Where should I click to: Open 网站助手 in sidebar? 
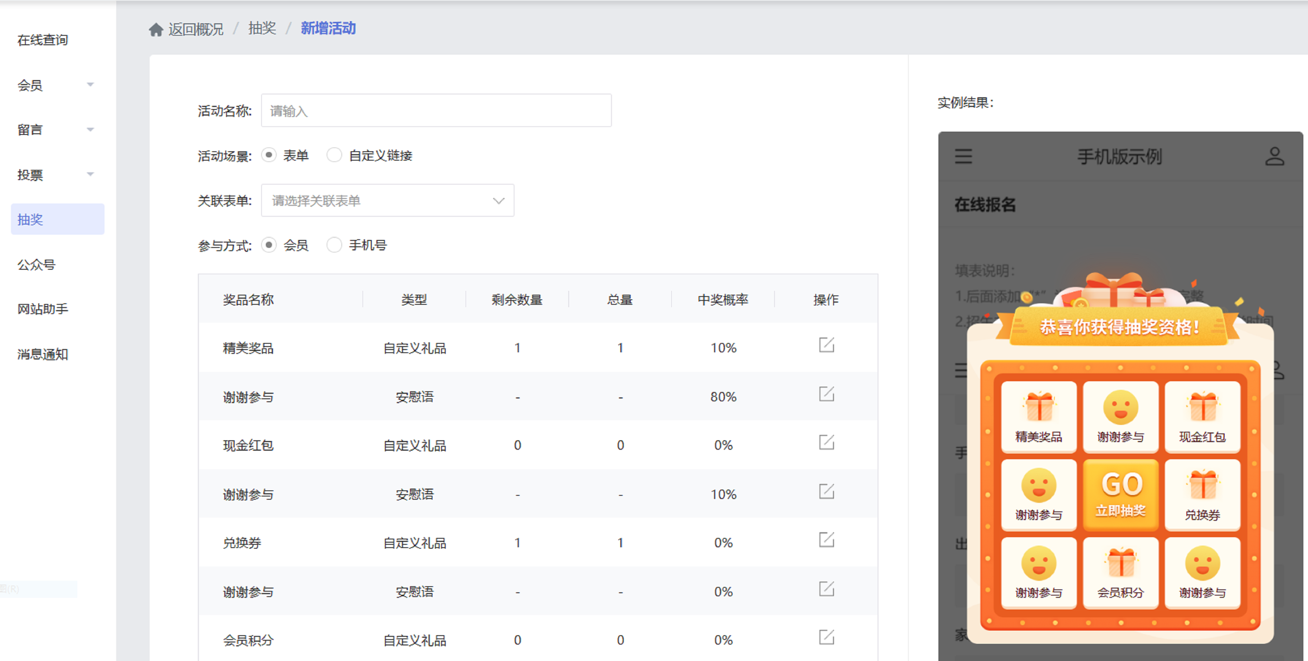(x=43, y=309)
